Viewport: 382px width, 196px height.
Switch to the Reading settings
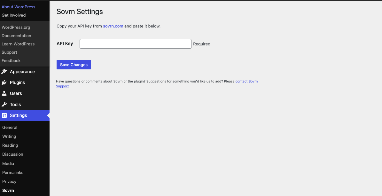(10, 145)
